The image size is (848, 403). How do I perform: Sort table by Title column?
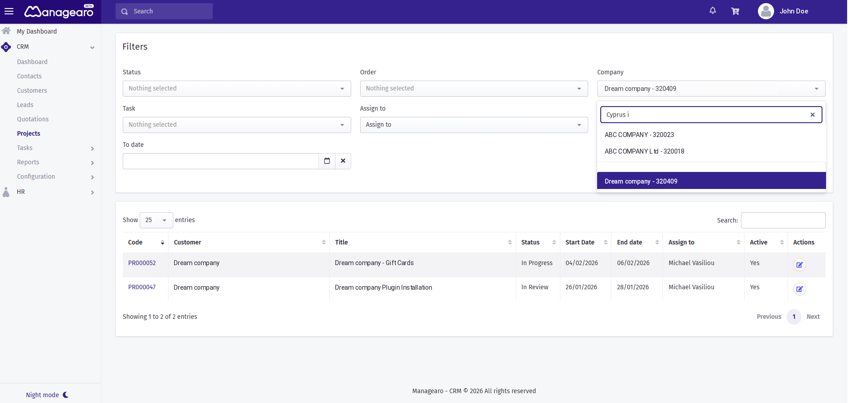[x=422, y=242]
